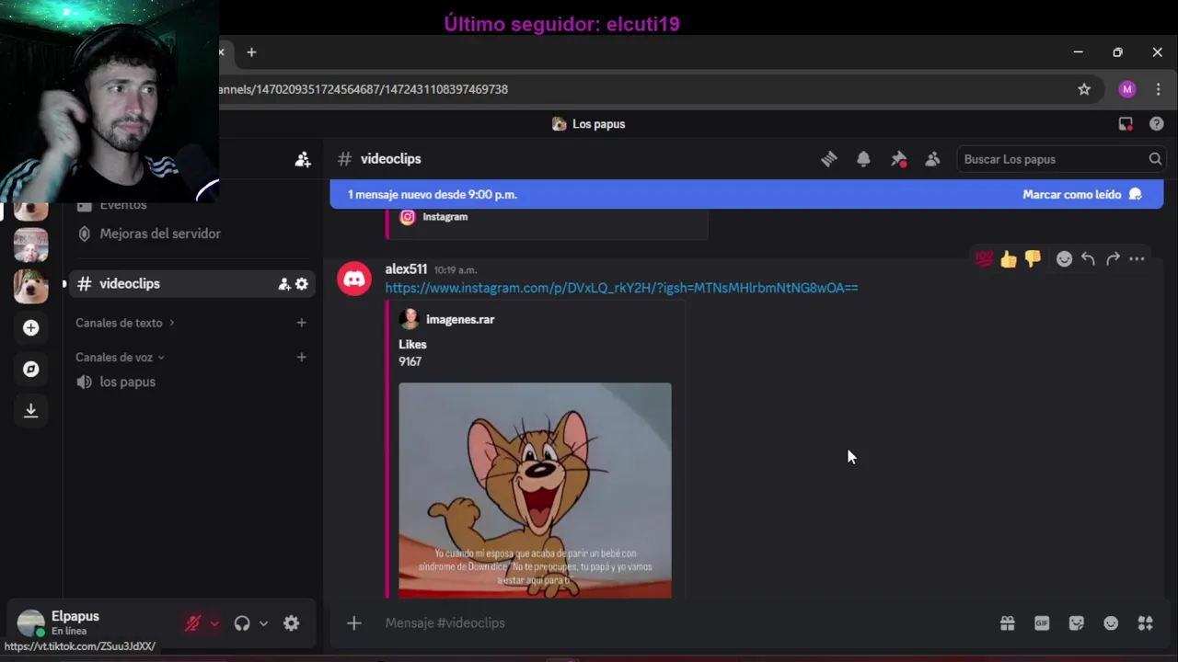
Task: Add a server plus button
Action: point(30,327)
